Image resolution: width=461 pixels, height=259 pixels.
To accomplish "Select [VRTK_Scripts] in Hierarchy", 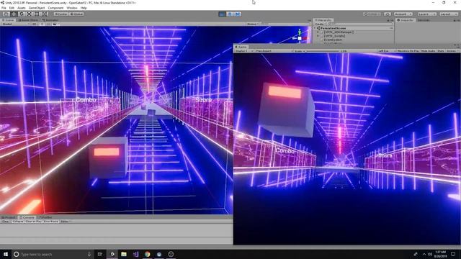I will pyautogui.click(x=334, y=36).
